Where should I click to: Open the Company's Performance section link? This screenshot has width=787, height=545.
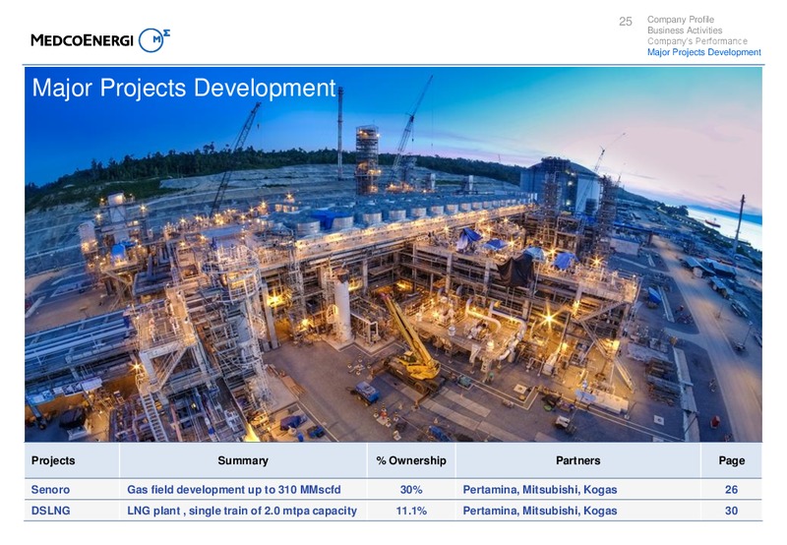pyautogui.click(x=696, y=41)
